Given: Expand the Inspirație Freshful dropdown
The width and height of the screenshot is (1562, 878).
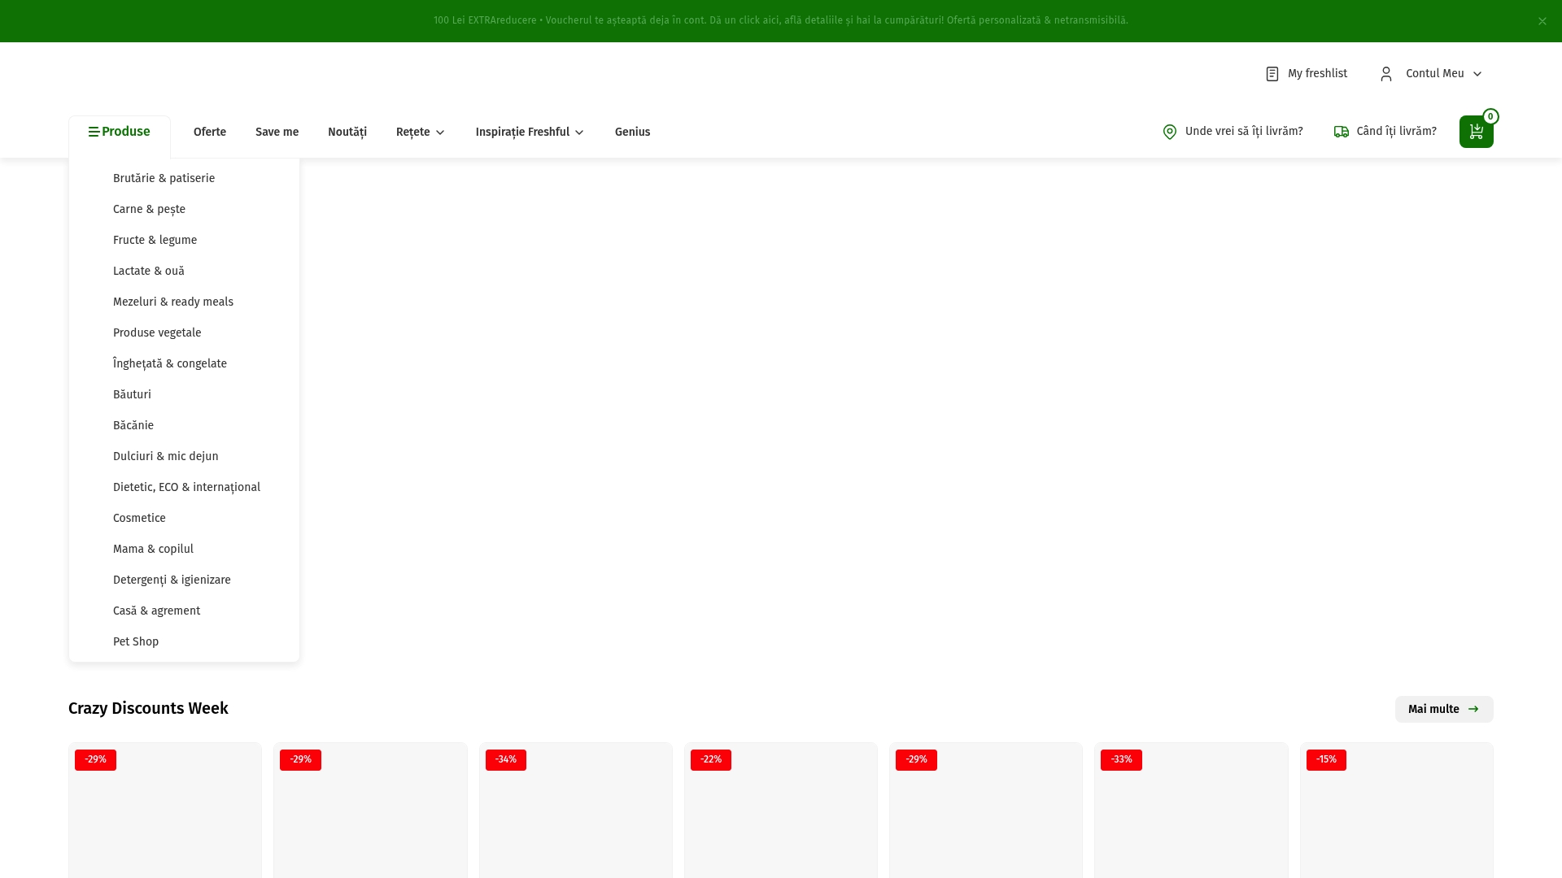Looking at the screenshot, I should [530, 132].
